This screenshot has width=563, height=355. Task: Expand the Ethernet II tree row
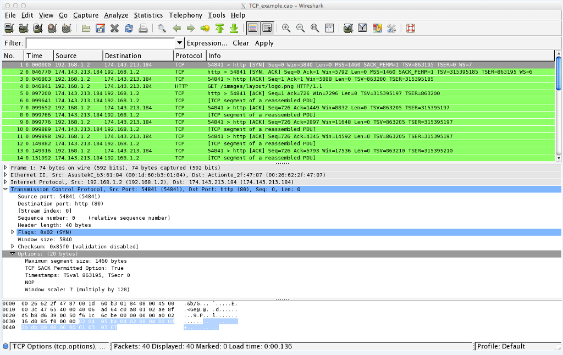pos(6,175)
